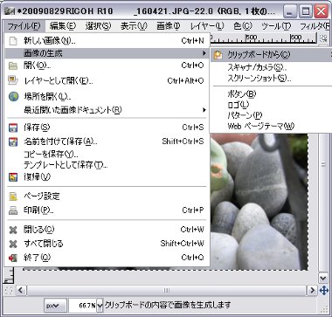
Task: Choose レイヤーとして開く(E) entry
Action: point(107,80)
